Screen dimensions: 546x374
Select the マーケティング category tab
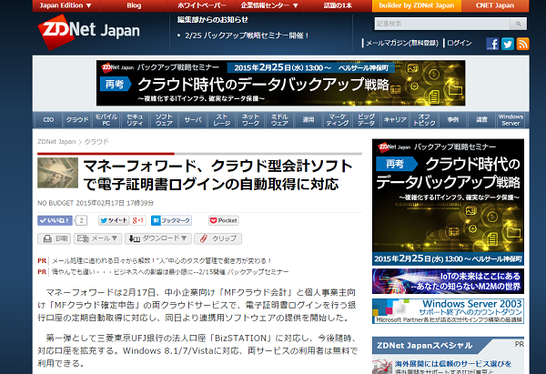click(x=338, y=120)
